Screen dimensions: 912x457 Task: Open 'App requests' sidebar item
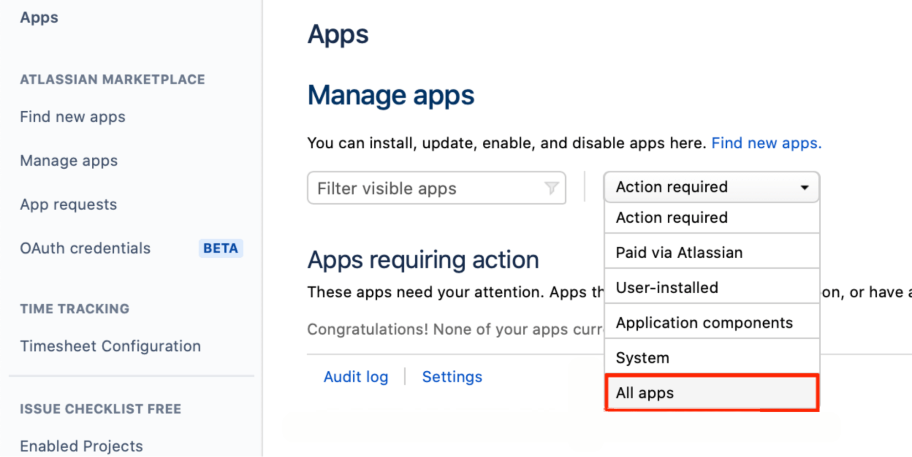pyautogui.click(x=68, y=204)
